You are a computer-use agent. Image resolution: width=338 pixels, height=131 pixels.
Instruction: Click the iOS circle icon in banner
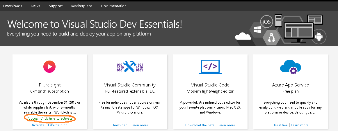click(x=267, y=22)
